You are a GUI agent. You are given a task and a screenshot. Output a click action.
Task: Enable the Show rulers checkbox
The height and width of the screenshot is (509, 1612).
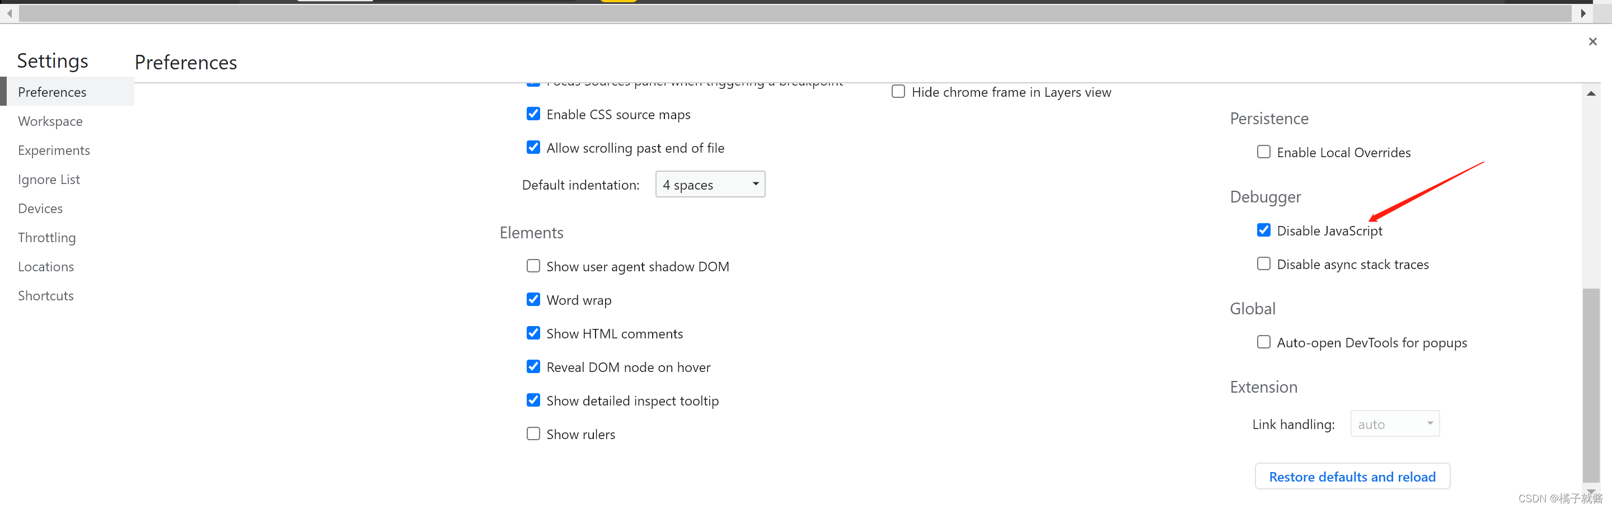coord(533,434)
